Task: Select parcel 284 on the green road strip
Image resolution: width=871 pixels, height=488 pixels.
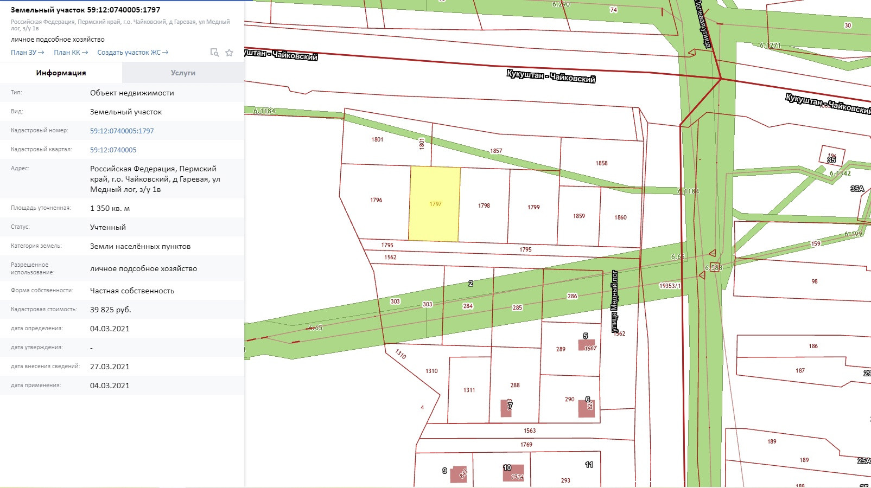Action: [468, 306]
